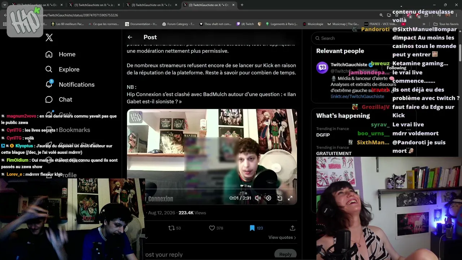
Task: Close the second TwitchGauchiste tab
Action: point(119,5)
